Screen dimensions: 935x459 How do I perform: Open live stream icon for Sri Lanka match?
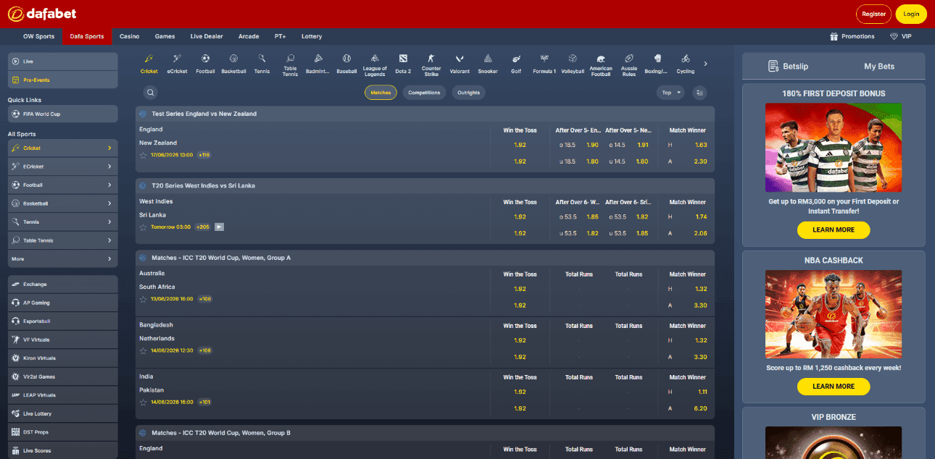pos(220,227)
